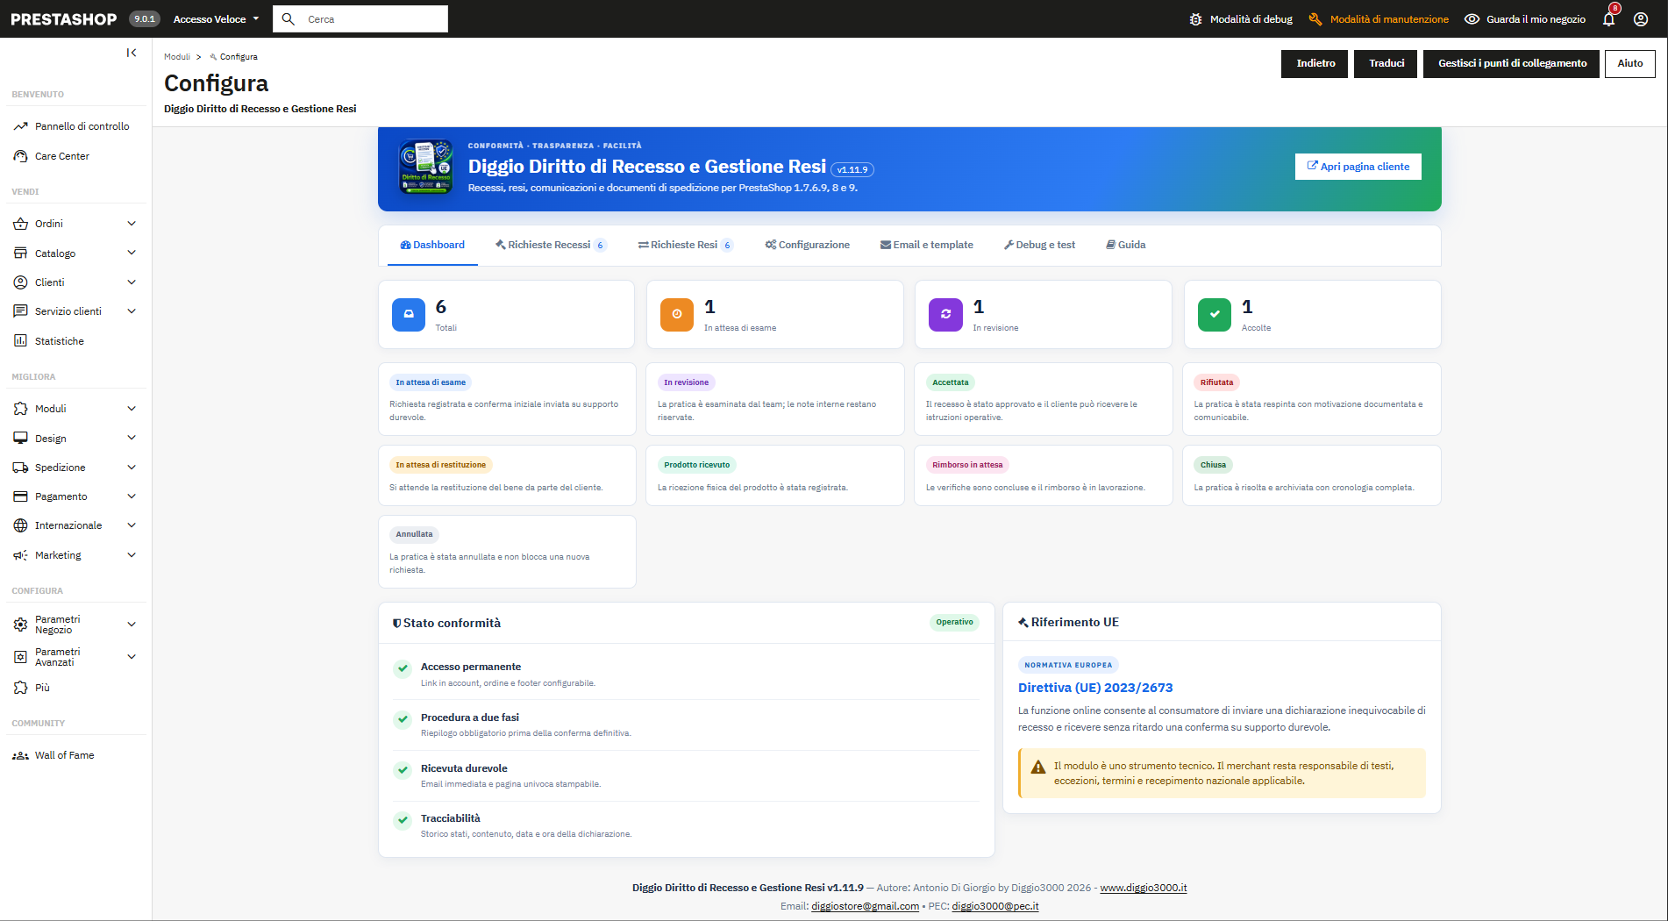1668x921 pixels.
Task: Click the Moduli breadcrumb link
Action: [177, 57]
